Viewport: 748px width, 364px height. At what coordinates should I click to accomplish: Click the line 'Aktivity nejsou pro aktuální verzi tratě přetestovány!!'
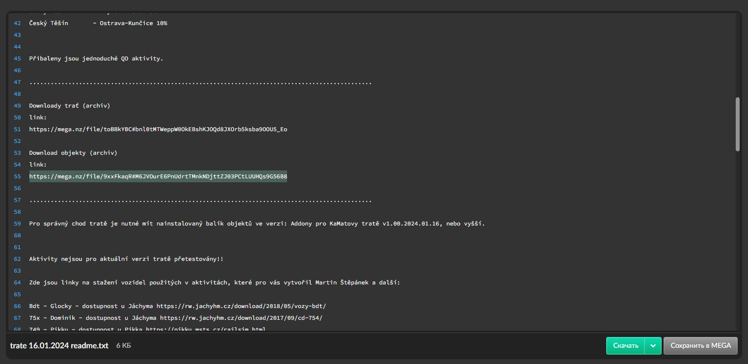126,259
